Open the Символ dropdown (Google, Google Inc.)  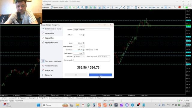(x=92, y=30)
